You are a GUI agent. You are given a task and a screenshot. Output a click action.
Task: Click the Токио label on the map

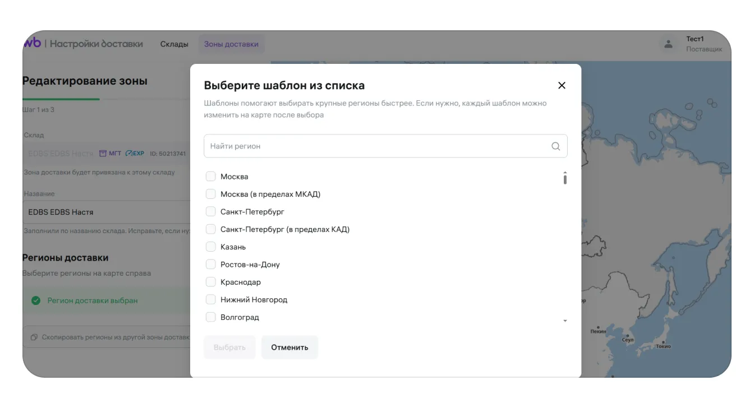point(663,346)
